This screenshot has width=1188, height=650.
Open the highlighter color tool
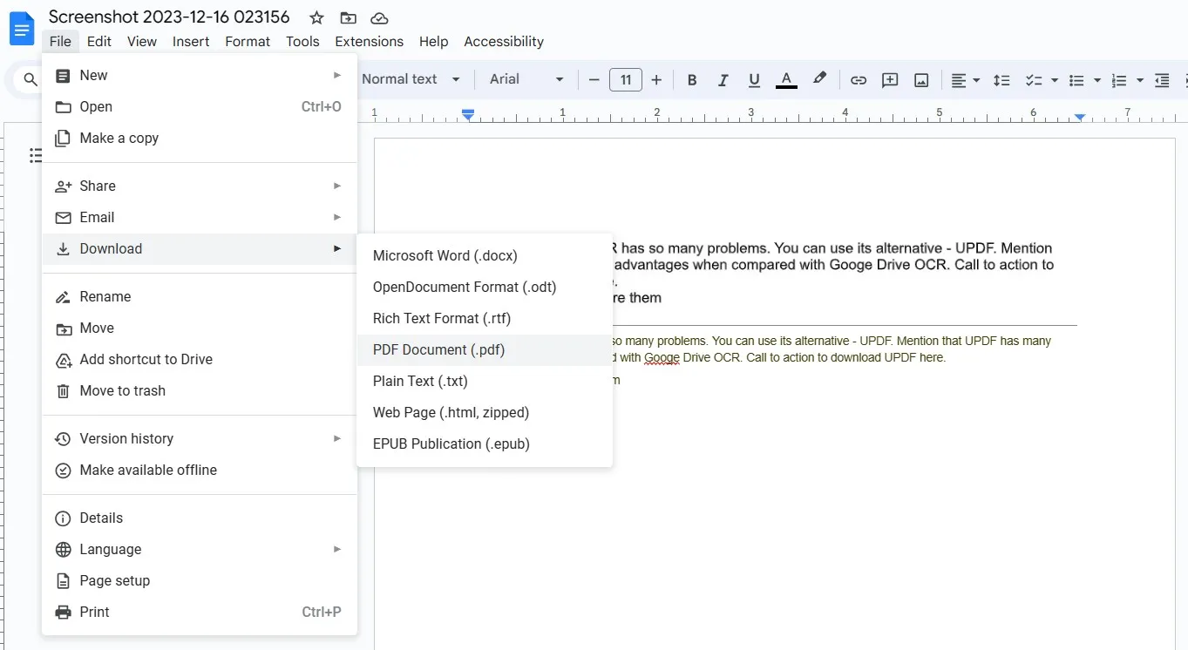point(818,79)
